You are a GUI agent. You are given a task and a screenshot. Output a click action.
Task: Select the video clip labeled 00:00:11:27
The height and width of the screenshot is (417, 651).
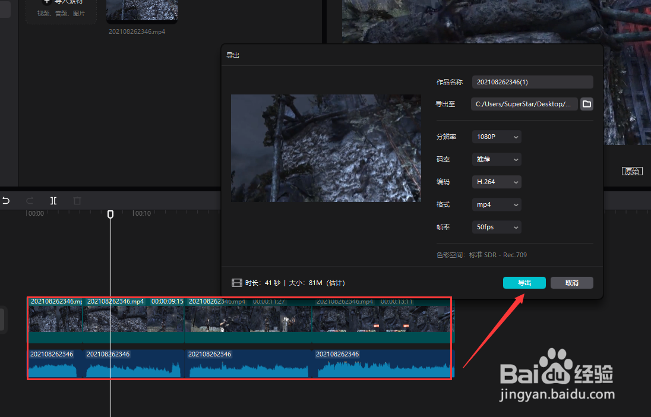click(248, 320)
